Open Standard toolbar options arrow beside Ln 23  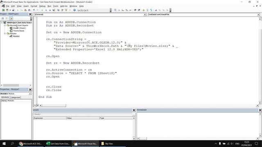(x=111, y=10)
